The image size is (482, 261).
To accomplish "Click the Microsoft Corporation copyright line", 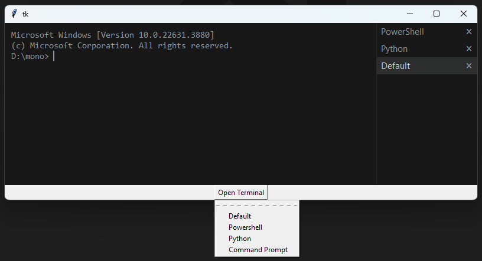I will (122, 46).
